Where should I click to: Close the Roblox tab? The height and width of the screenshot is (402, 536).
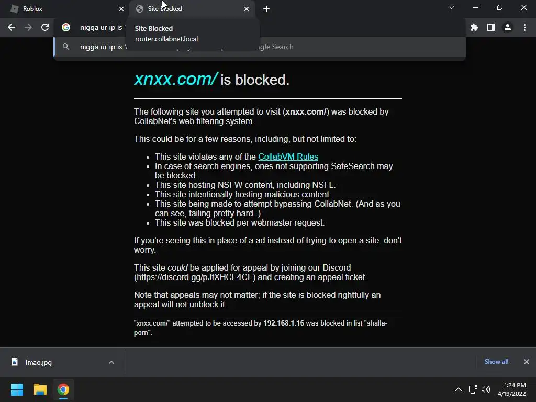coord(121,9)
